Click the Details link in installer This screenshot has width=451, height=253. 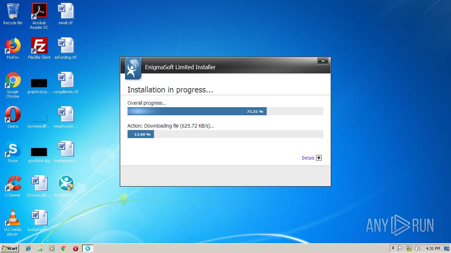(x=308, y=158)
